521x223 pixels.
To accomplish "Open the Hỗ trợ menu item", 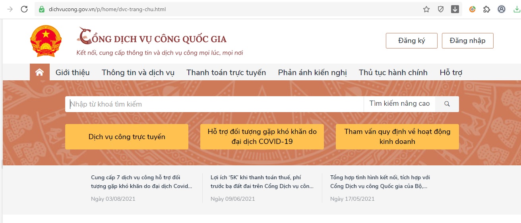I will pos(451,72).
